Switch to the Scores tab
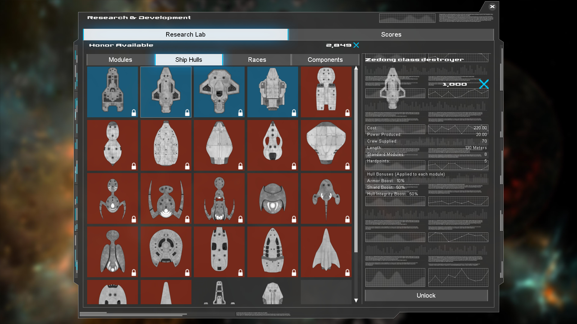The height and width of the screenshot is (324, 577). (391, 34)
